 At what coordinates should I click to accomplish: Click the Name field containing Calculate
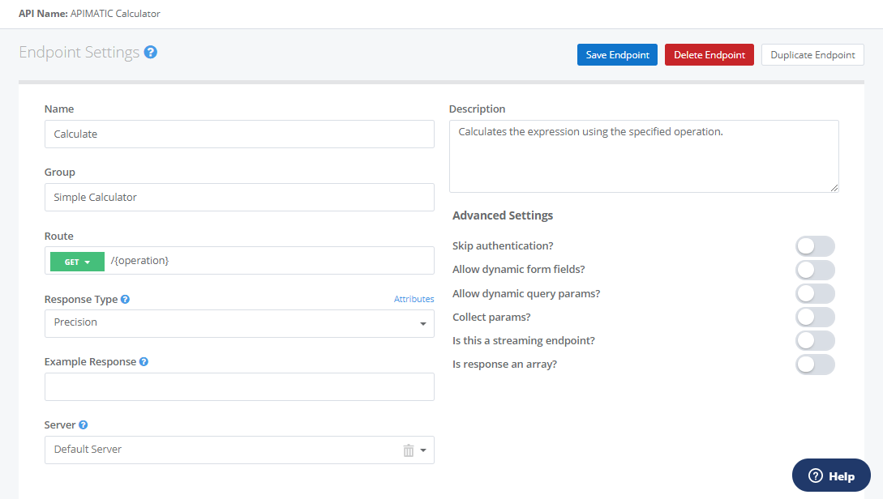click(239, 134)
